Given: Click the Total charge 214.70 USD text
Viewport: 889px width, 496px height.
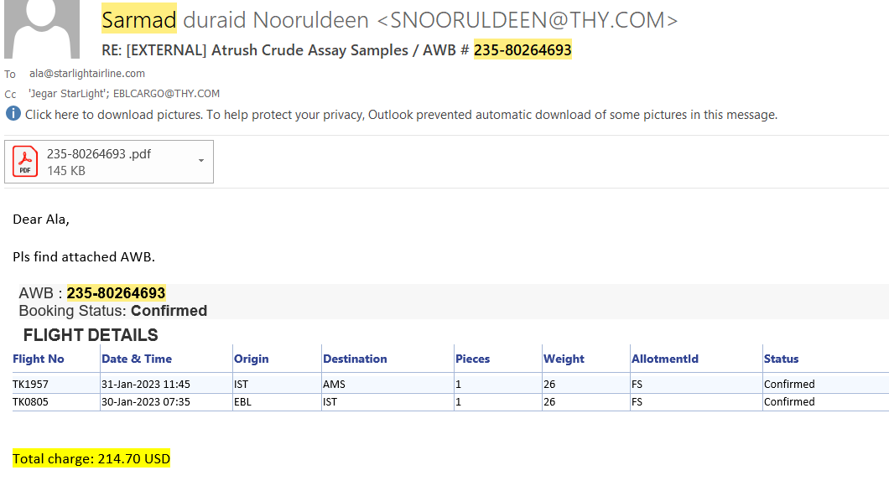Looking at the screenshot, I should click(x=91, y=459).
